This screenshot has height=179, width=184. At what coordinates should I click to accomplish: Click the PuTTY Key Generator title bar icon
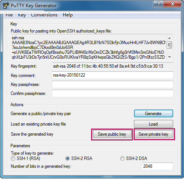[x=6, y=6]
